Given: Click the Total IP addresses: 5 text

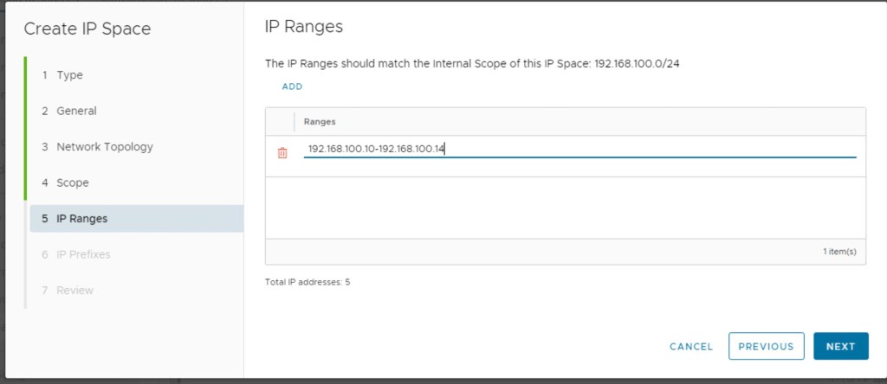Looking at the screenshot, I should 308,282.
